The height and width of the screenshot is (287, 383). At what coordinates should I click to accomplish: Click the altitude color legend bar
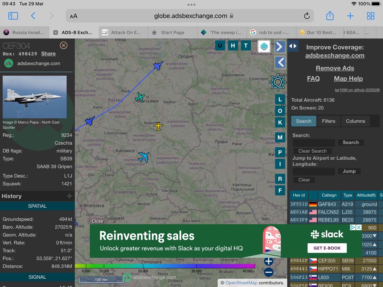[165, 266]
